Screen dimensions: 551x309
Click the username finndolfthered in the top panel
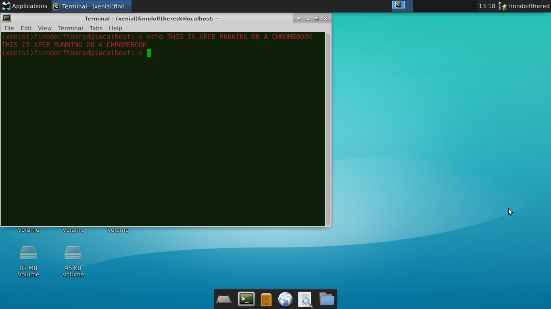tap(528, 6)
